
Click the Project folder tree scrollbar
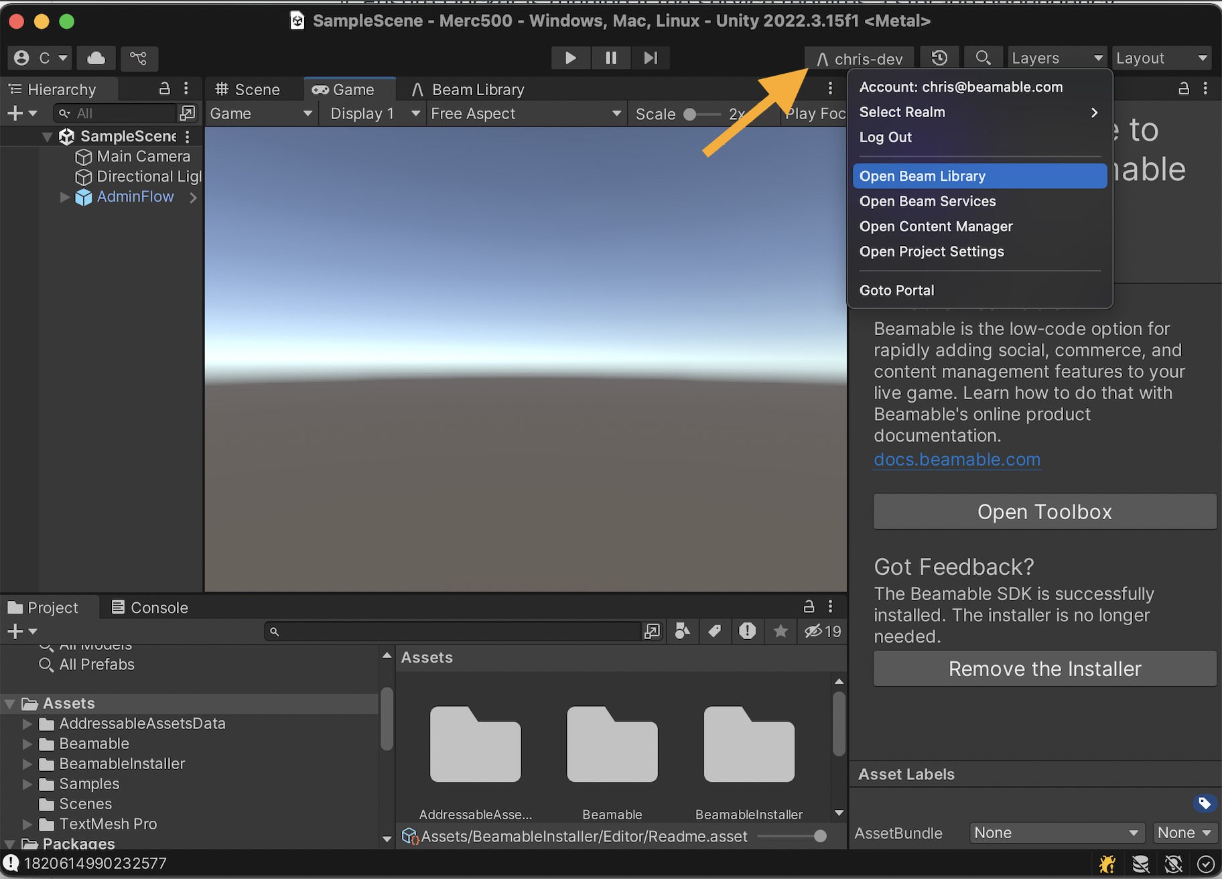[387, 718]
